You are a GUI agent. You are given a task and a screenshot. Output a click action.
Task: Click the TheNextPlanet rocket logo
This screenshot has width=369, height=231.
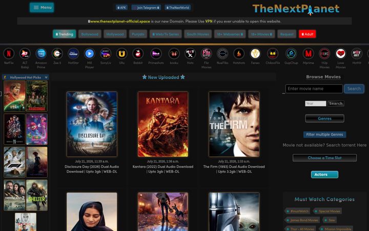coord(296,9)
